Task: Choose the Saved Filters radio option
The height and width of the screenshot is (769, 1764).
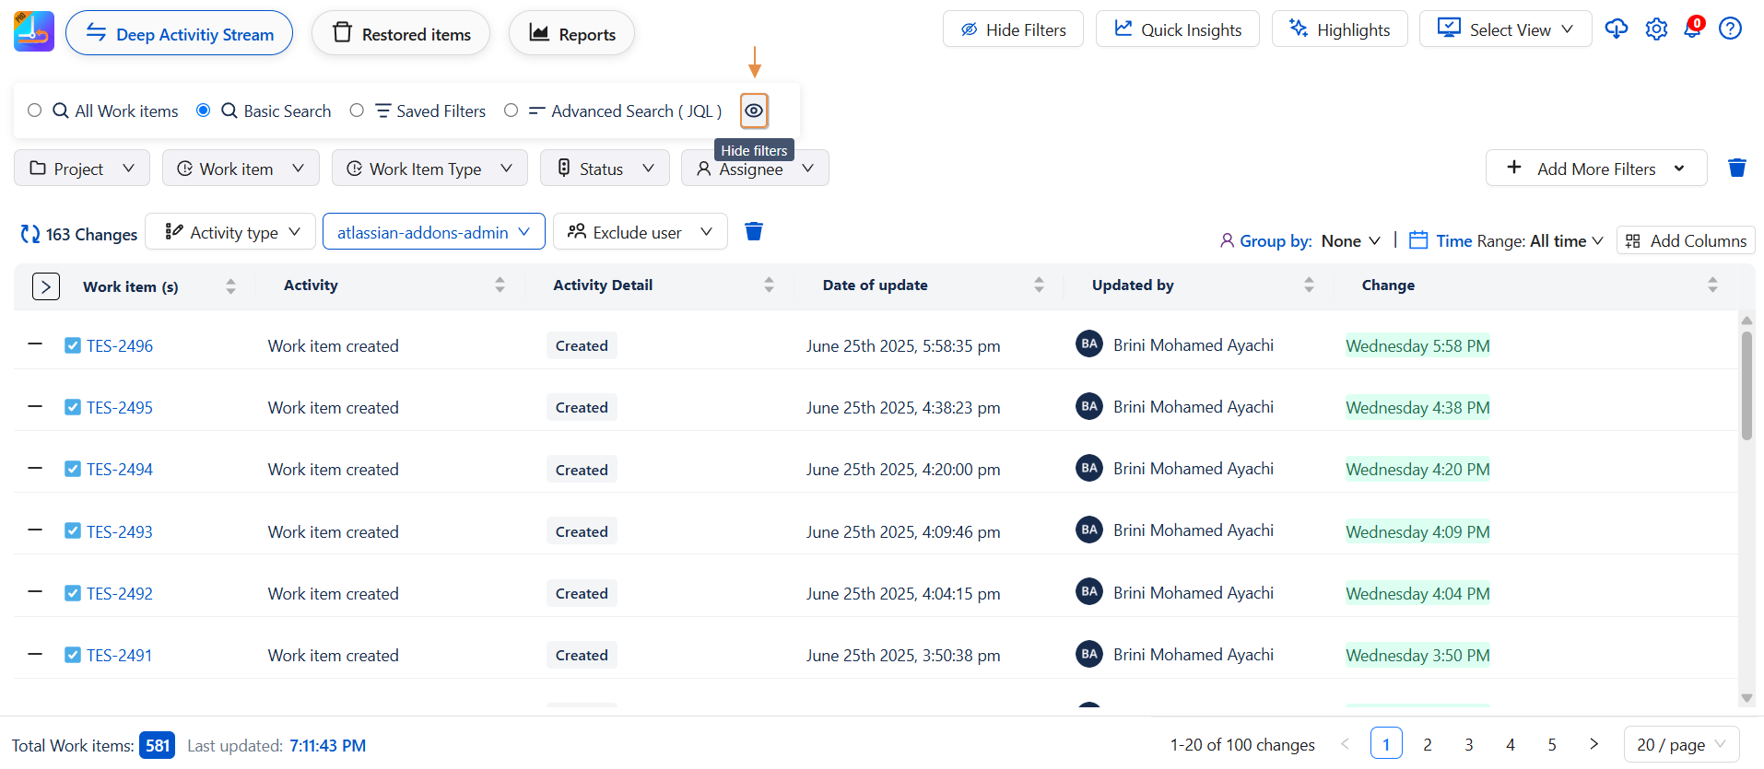Action: tap(357, 111)
